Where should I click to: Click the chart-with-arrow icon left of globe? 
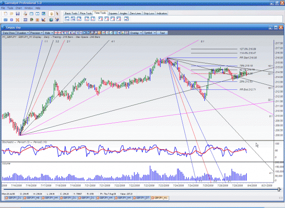click(x=43, y=20)
